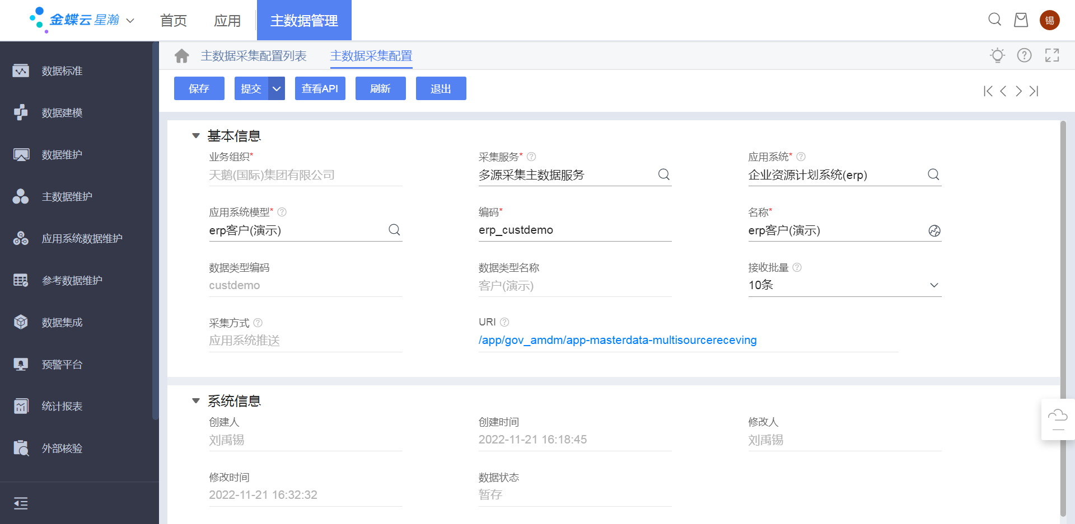Open the 主数据维护 sidebar icon
Image resolution: width=1075 pixels, height=524 pixels.
[21, 197]
